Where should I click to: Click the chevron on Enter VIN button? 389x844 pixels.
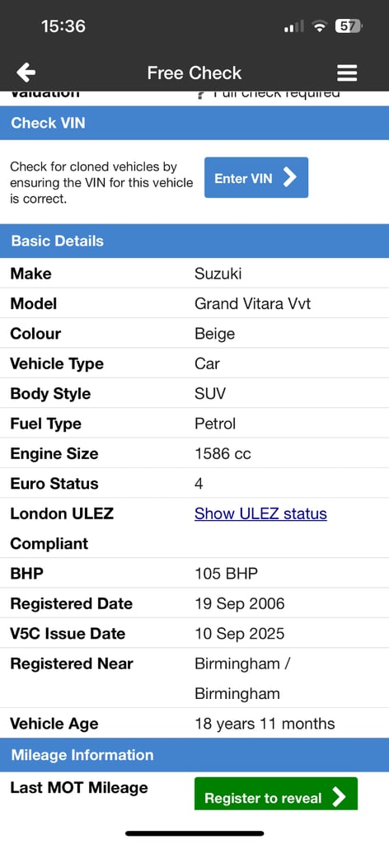[x=290, y=178]
